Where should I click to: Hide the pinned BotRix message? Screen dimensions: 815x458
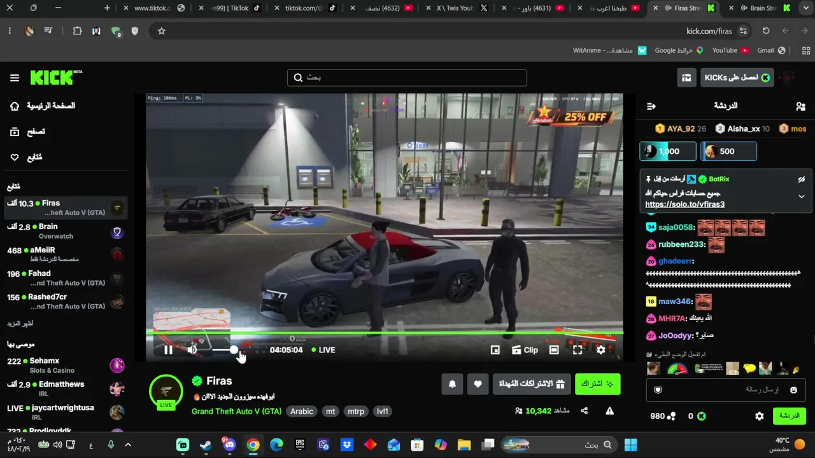[802, 179]
